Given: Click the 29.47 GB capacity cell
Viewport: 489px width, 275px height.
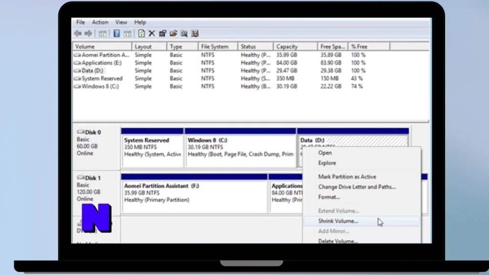Looking at the screenshot, I should 287,71.
